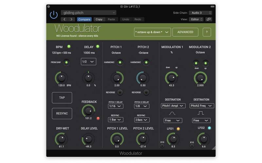Click the '120 bpm = 500 ms' readout
The image size is (262, 163).
pos(61,53)
